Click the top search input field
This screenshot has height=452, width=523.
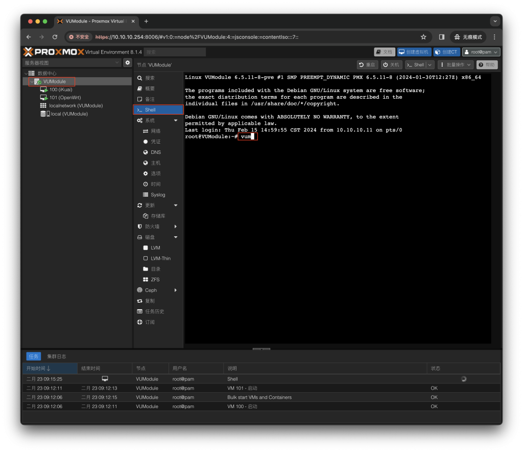coord(175,52)
